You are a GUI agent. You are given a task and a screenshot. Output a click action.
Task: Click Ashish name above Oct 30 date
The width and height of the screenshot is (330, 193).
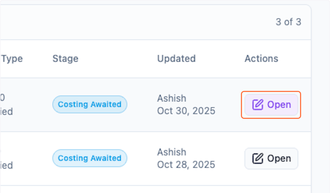[x=172, y=98]
